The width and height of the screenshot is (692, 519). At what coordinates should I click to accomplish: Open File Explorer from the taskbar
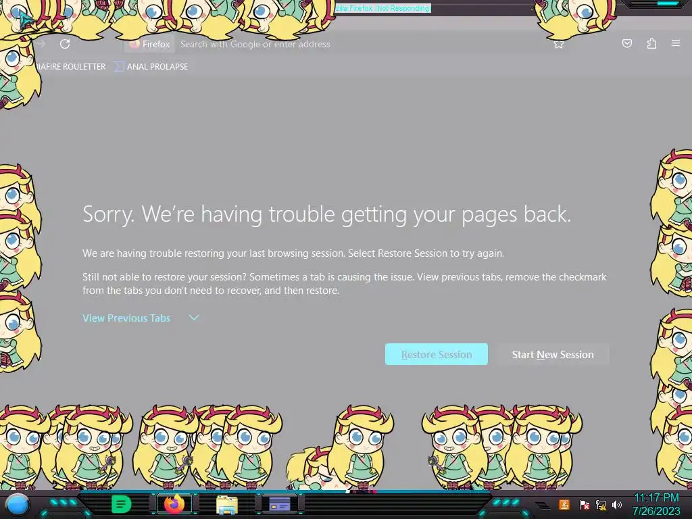[x=227, y=504]
